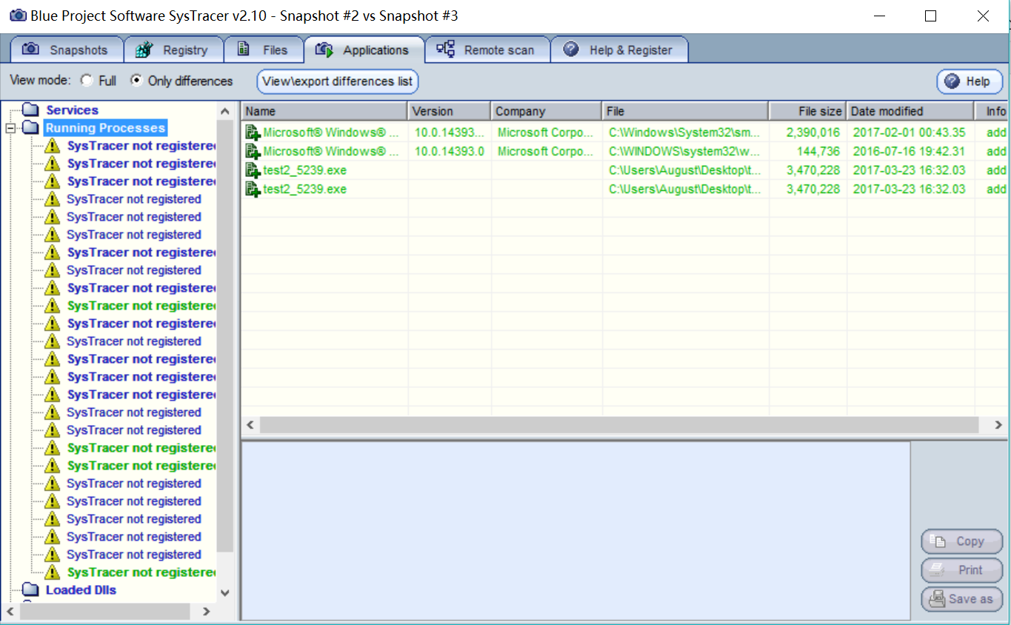
Task: Sort by the Date modified column header
Action: pyautogui.click(x=910, y=111)
